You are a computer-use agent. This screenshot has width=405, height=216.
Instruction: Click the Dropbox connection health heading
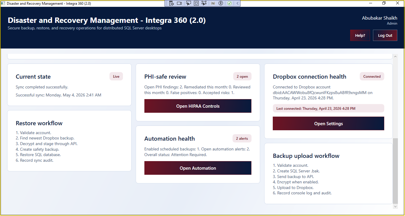310,77
